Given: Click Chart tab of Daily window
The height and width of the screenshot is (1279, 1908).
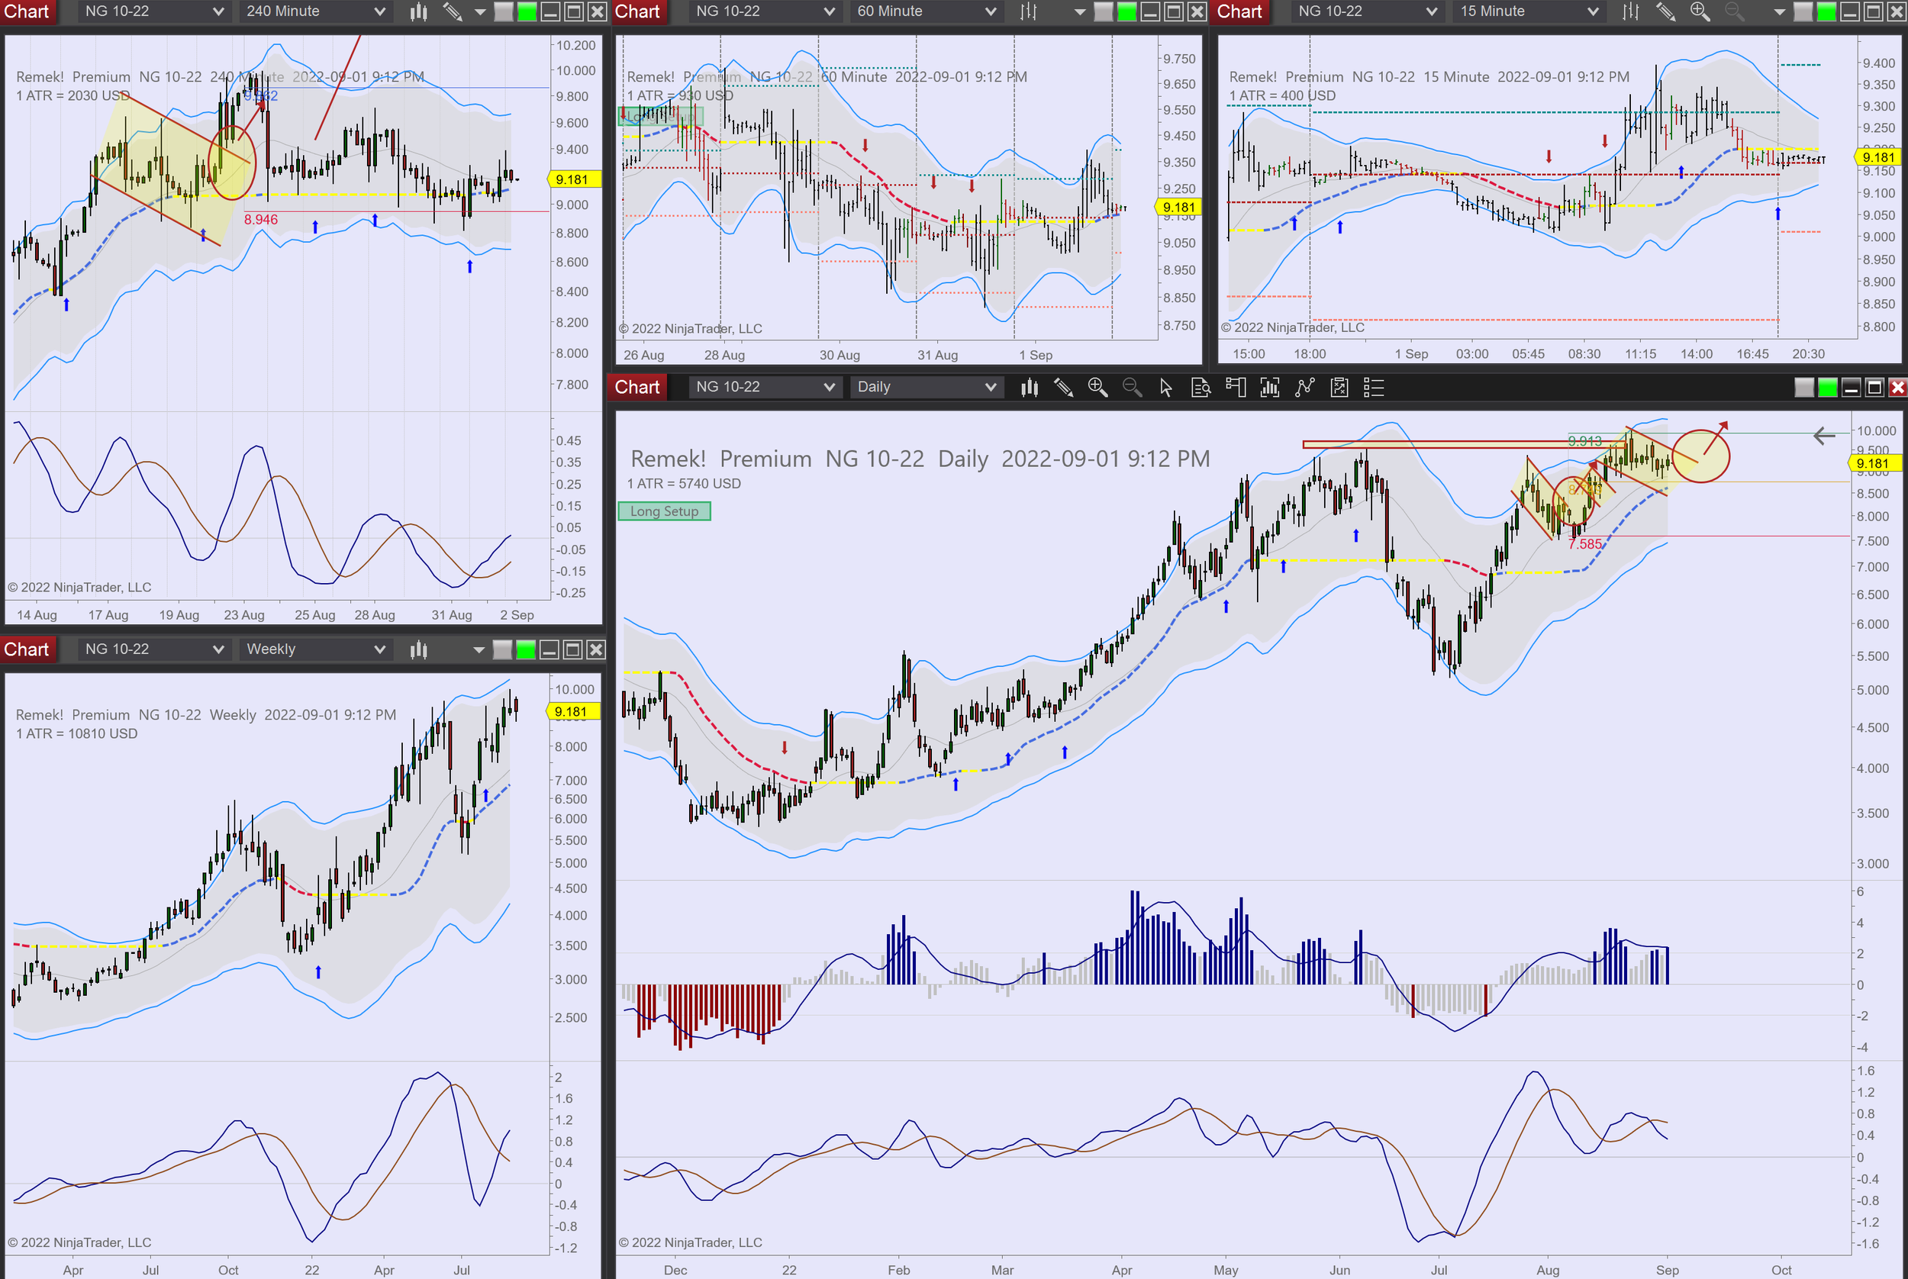Looking at the screenshot, I should point(638,388).
